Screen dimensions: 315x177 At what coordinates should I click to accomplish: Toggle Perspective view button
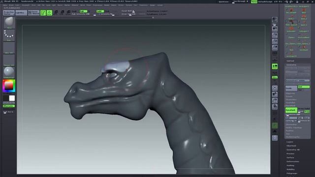[x=275, y=54]
